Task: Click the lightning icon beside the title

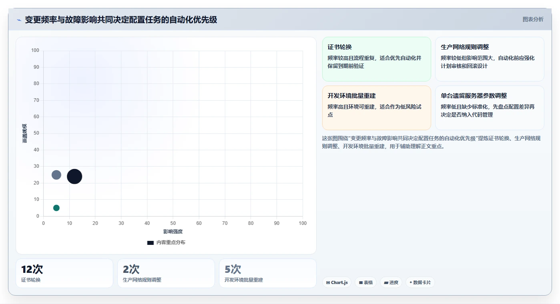Action: tap(19, 20)
